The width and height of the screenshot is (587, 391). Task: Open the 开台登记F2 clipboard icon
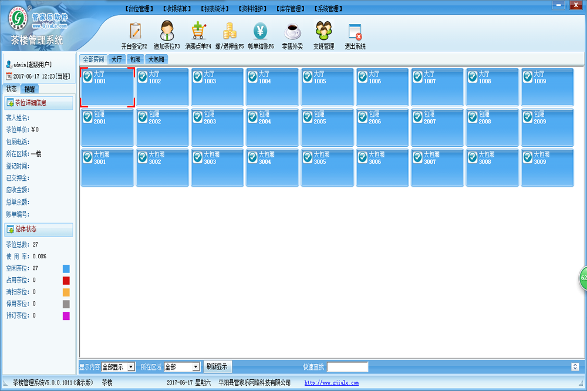(x=135, y=32)
